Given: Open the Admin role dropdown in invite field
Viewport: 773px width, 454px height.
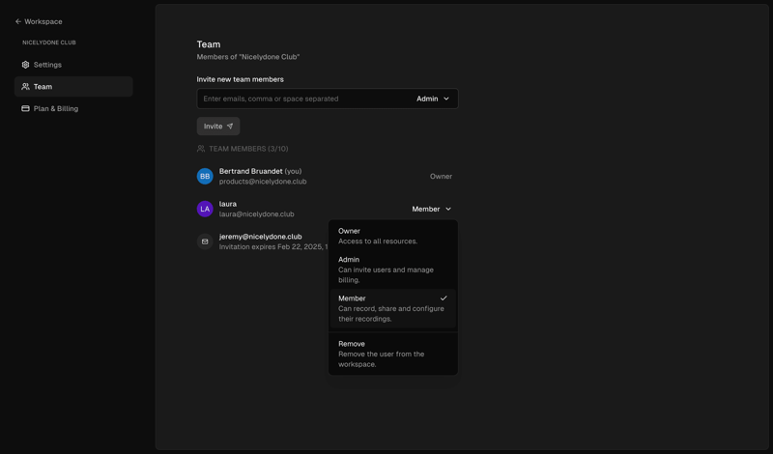Looking at the screenshot, I should pyautogui.click(x=433, y=99).
